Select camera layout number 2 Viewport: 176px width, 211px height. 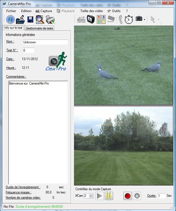[99, 22]
